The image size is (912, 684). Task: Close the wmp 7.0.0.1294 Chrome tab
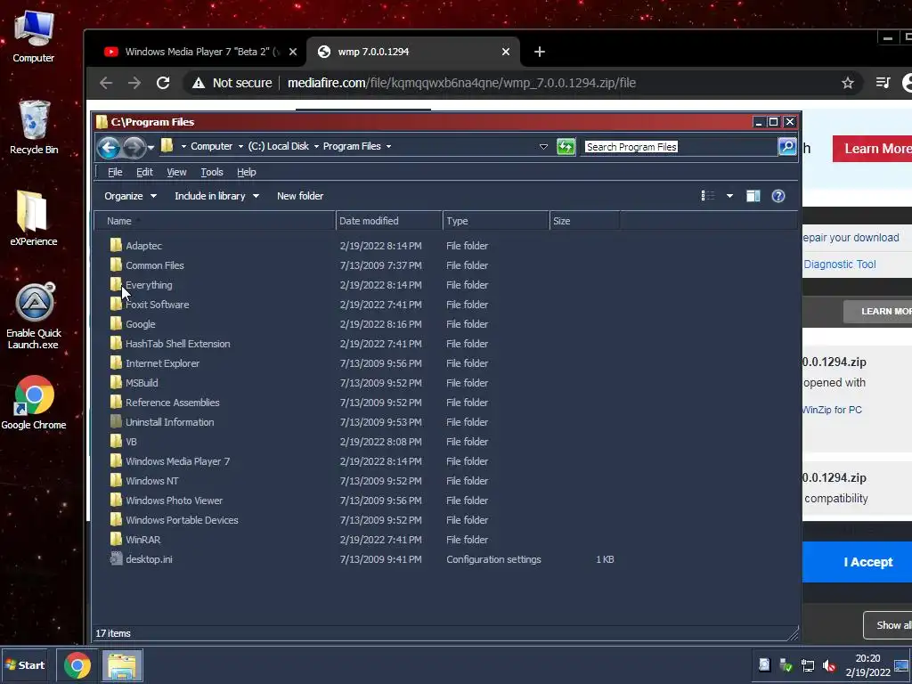pos(506,52)
